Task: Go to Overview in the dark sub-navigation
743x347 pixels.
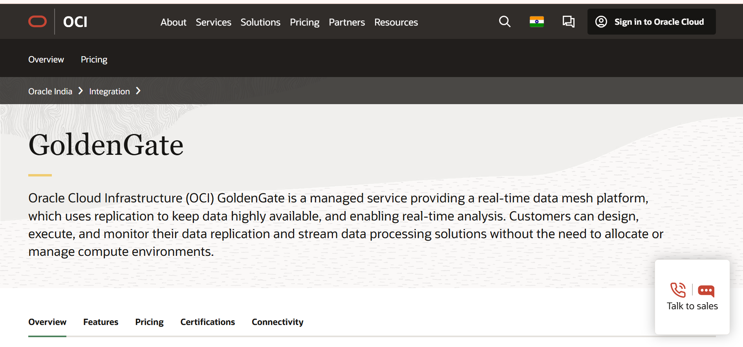Action: 46,59
